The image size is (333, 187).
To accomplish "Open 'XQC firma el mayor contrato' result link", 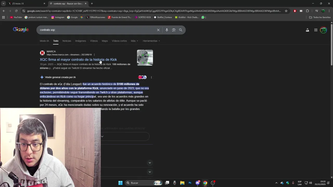I will point(78,59).
